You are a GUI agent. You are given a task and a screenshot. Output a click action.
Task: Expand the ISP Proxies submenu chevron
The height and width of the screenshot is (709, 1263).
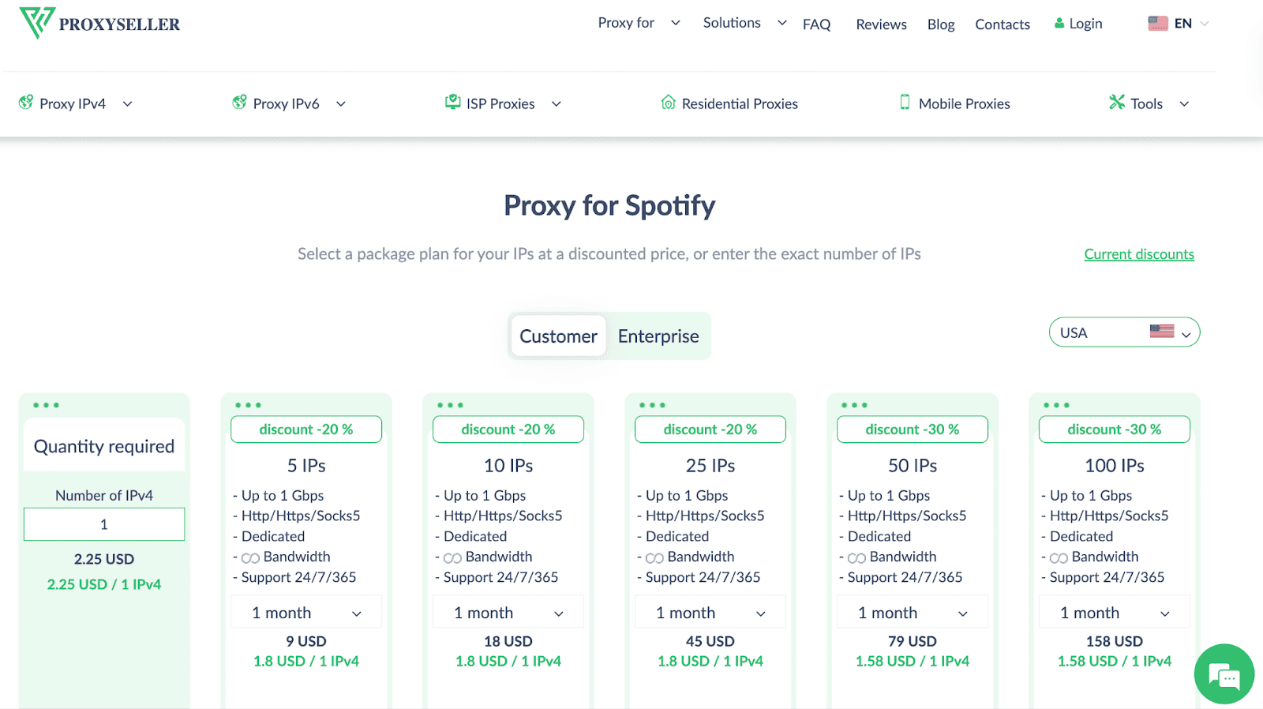pos(557,104)
